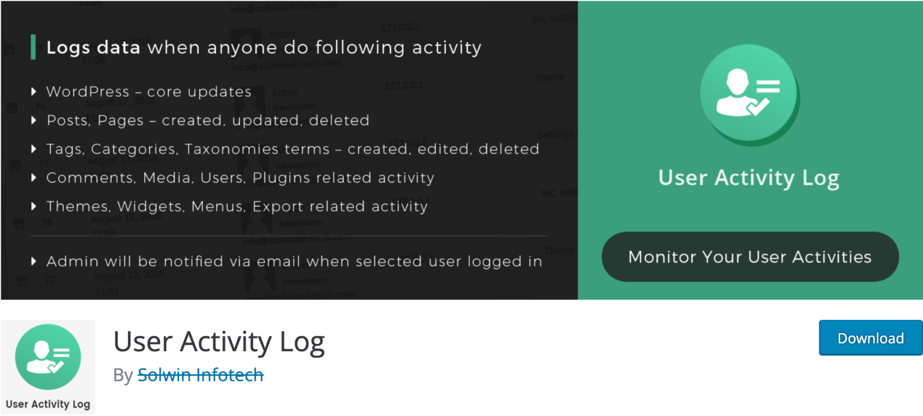
Task: Click the "User Activity Log" label in the green banner
Action: [748, 177]
